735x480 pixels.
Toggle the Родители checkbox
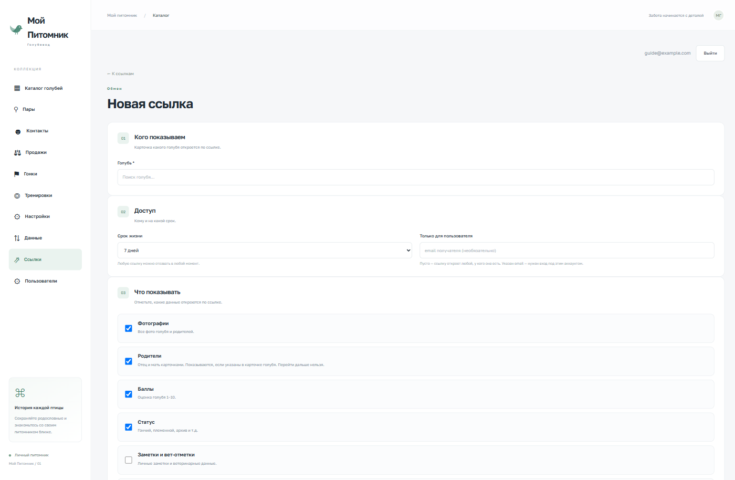coord(129,361)
